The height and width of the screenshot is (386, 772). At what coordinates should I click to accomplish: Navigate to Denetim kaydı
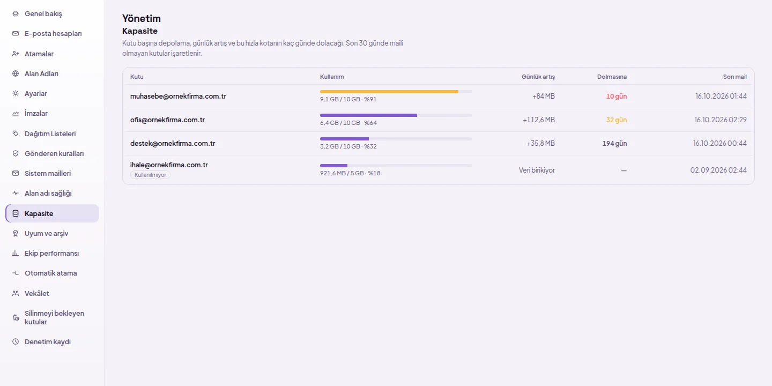pyautogui.click(x=53, y=342)
